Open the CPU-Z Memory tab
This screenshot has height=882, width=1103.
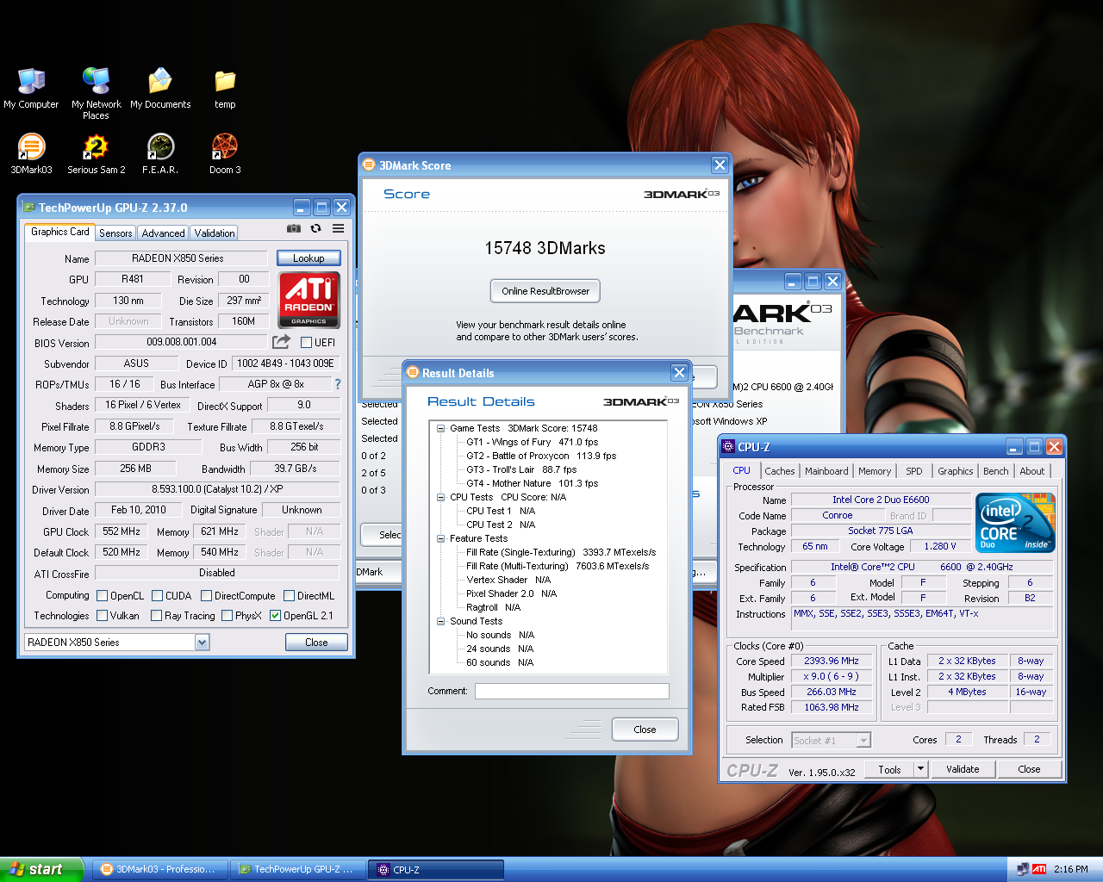point(875,471)
